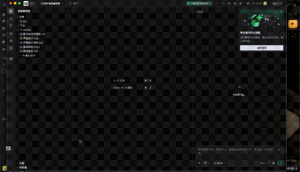Click the IDE mode label in title bar

pos(32,4)
